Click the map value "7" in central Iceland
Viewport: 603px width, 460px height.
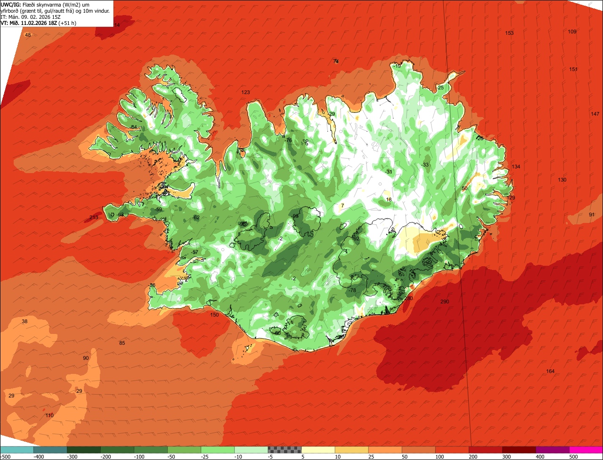[342, 206]
